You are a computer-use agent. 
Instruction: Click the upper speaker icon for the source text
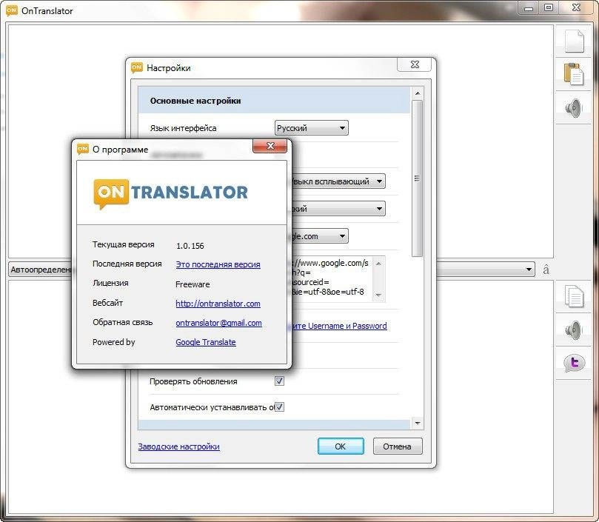[574, 107]
